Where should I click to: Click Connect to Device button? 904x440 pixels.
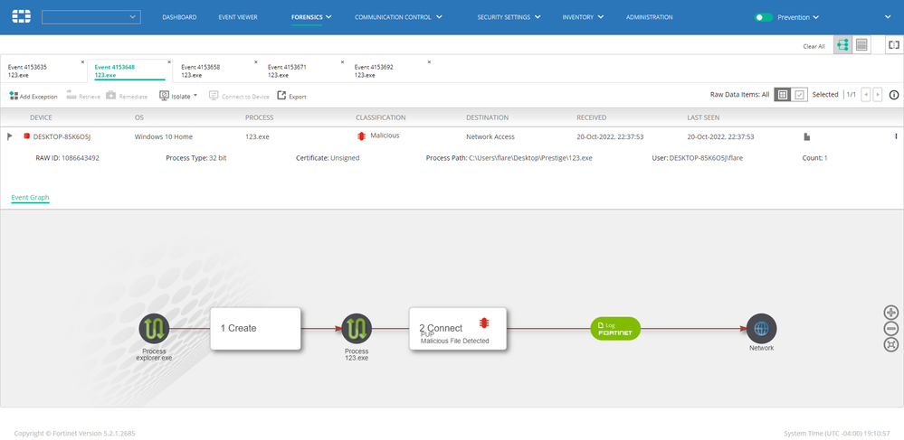(x=239, y=96)
